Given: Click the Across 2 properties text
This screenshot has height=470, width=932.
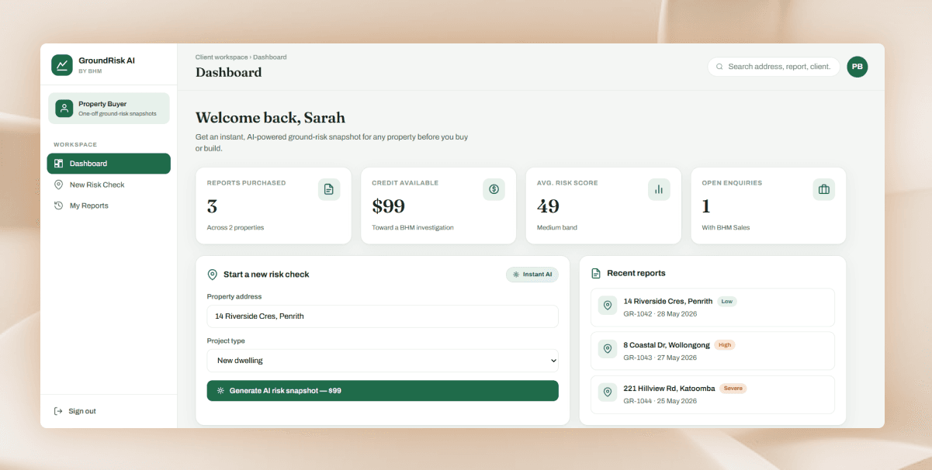Looking at the screenshot, I should click(235, 228).
